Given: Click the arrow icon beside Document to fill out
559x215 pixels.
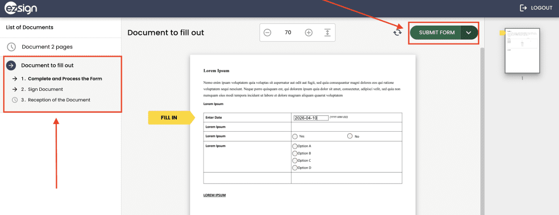Looking at the screenshot, I should tap(11, 65).
